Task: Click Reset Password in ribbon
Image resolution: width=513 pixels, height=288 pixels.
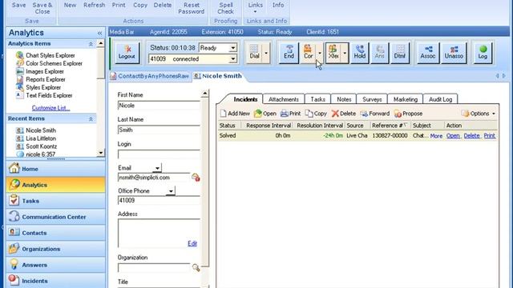Action: pyautogui.click(x=191, y=8)
